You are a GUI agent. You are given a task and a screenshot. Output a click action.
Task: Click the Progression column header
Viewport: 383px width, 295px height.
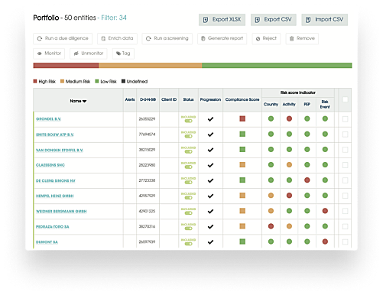210,99
